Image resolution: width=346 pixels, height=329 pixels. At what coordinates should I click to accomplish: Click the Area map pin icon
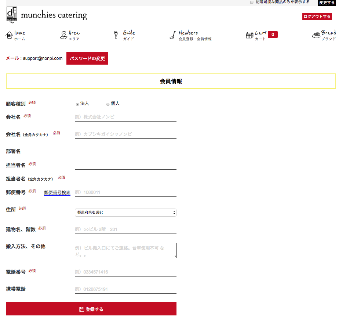[63, 35]
